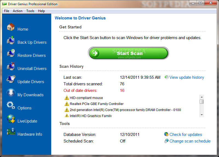
Task: Open Hardware Info label in sidebar
Action: (x=30, y=134)
